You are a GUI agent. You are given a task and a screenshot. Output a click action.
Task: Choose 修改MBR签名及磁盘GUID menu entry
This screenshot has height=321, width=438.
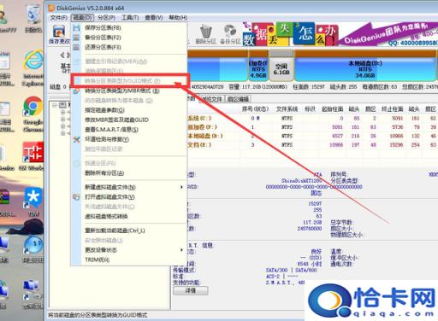(129, 120)
